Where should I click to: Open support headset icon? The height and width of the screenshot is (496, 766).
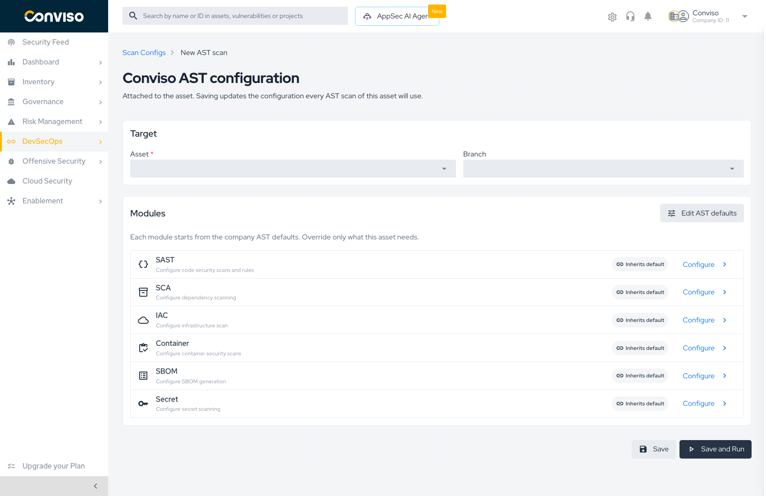tap(630, 17)
